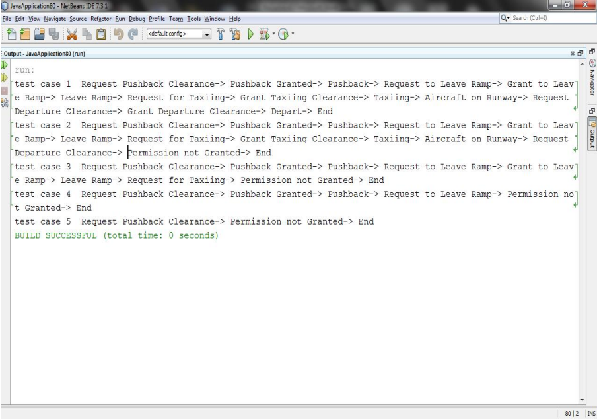Click the output scrollbar up arrow
This screenshot has height=419, width=597.
582,65
